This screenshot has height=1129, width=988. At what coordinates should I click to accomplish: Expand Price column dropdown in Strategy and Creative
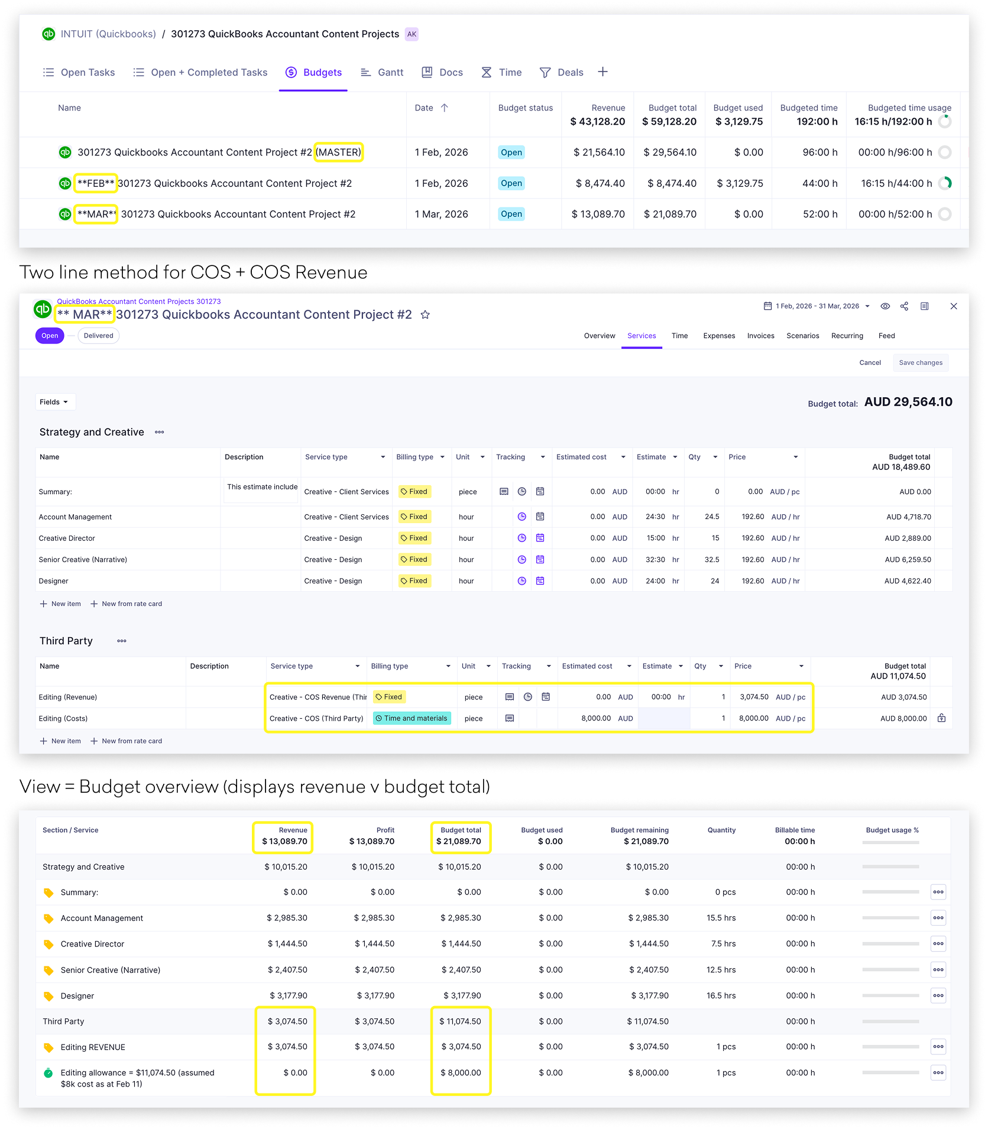click(796, 457)
